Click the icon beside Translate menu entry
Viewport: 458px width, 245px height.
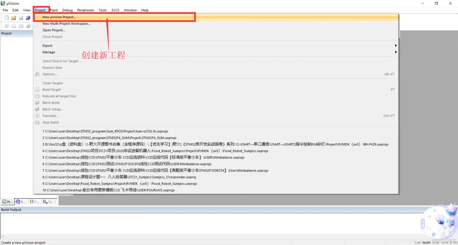37,116
